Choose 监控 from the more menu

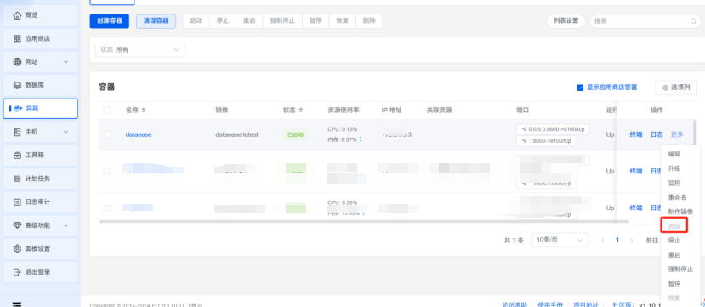tap(674, 183)
